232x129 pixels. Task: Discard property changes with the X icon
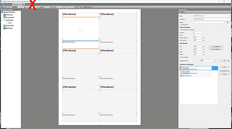click(x=183, y=12)
